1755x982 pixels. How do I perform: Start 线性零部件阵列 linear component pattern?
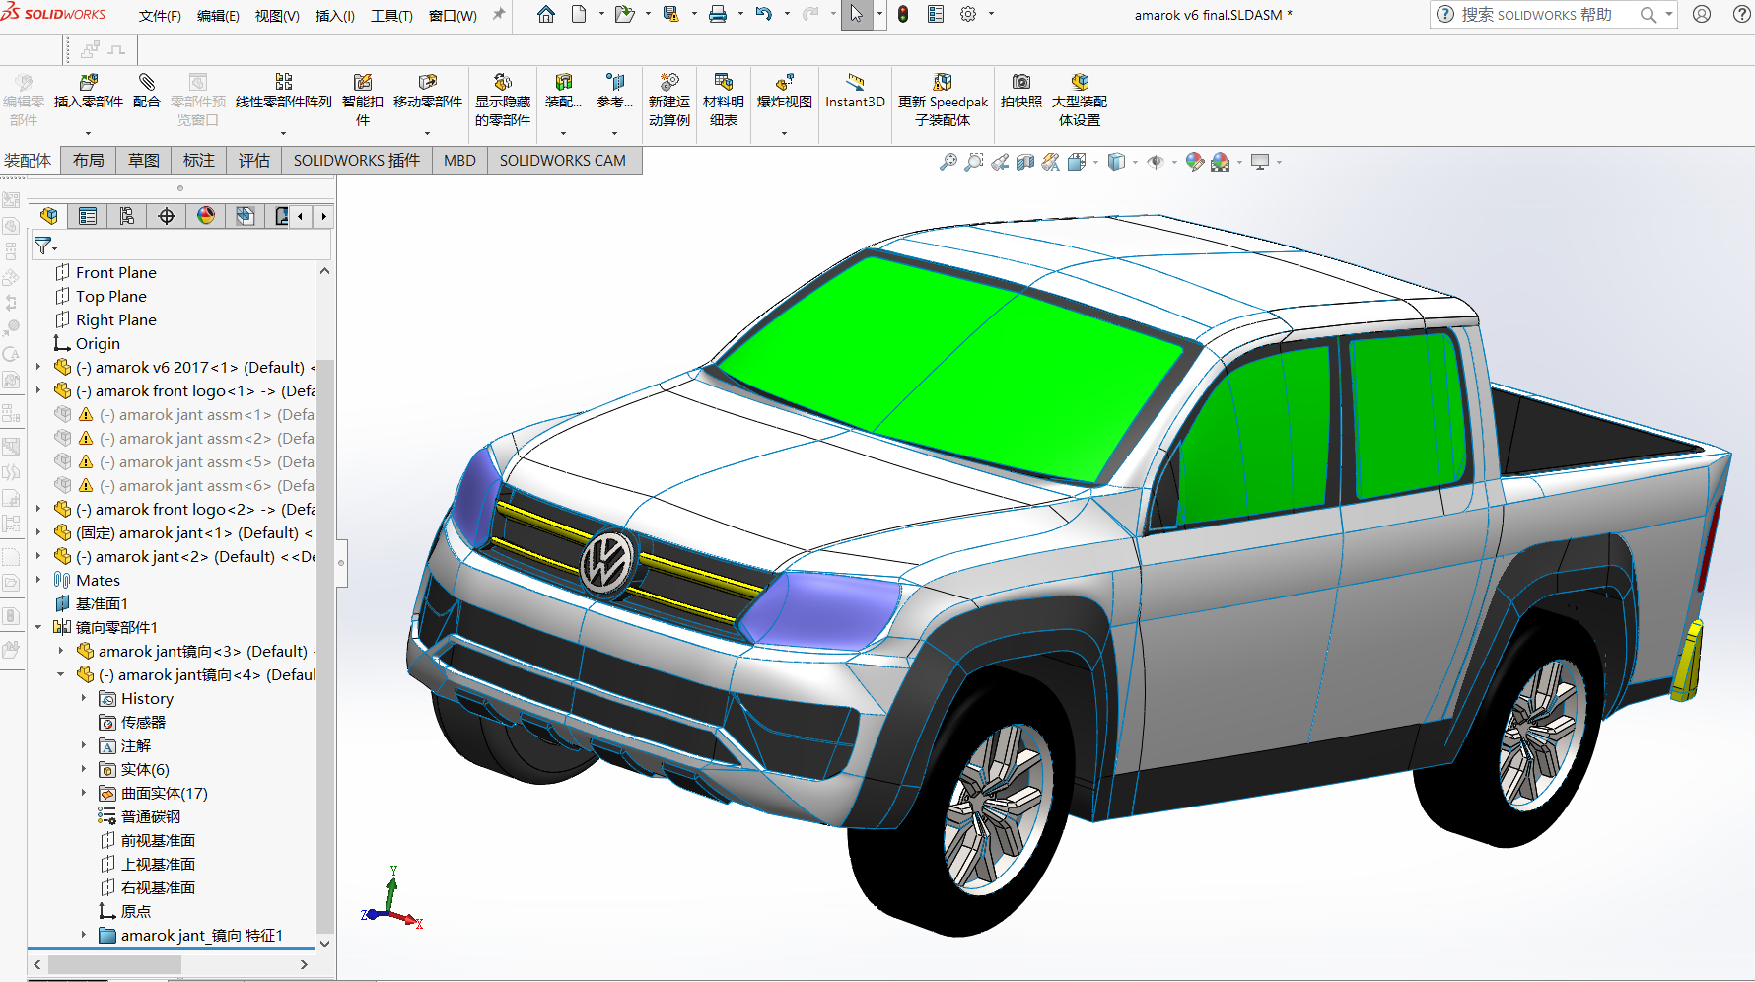[284, 92]
